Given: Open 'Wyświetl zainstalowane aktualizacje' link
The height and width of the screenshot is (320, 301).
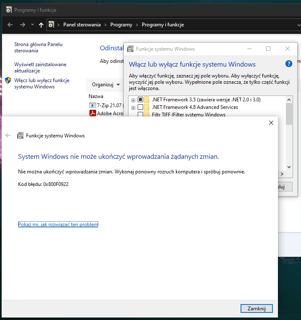Looking at the screenshot, I should point(40,67).
